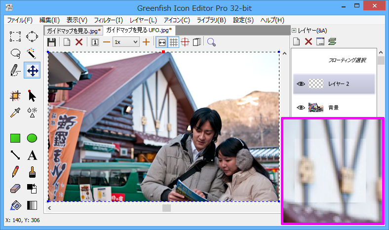Create a new layer in layers panel

tap(297, 41)
